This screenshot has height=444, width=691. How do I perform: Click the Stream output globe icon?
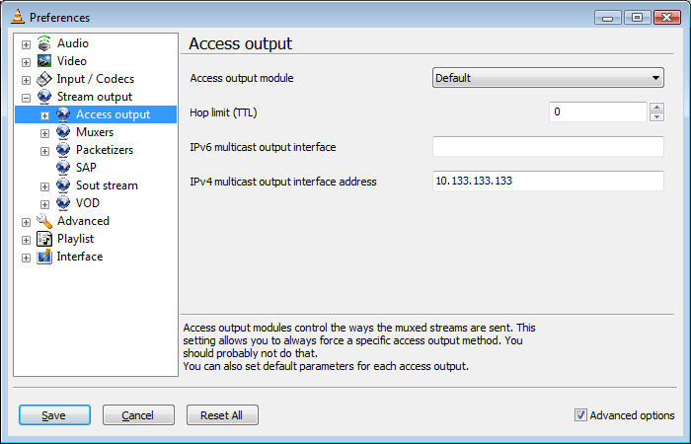pos(44,97)
